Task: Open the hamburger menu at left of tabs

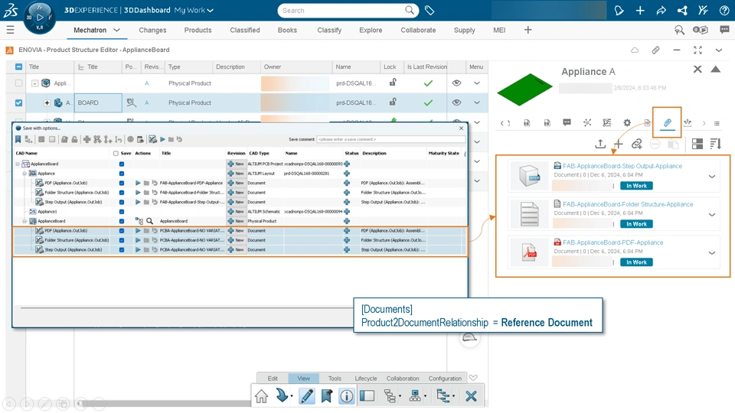Action: 10,30
